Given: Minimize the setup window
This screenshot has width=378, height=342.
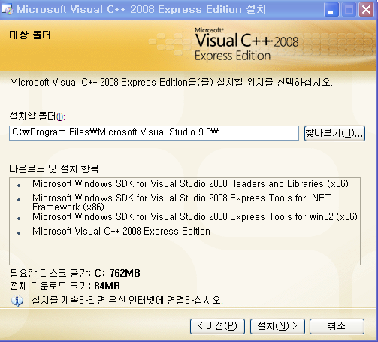Looking at the screenshot, I should [331, 10].
